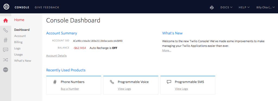
Task: Open What's New in Home menu
Action: [x=23, y=61]
